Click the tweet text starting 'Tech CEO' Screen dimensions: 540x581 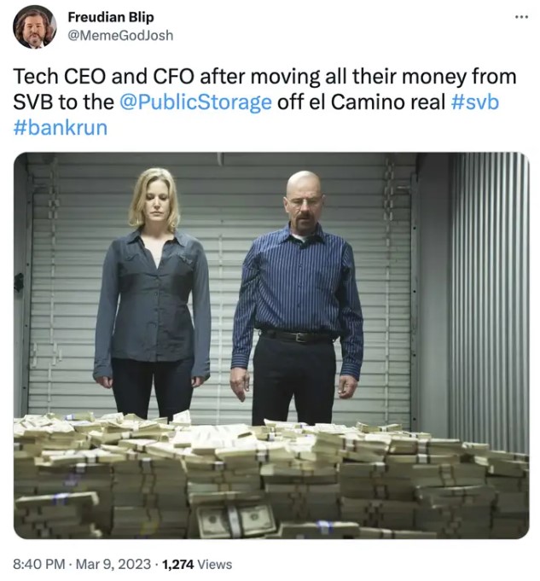(x=264, y=102)
